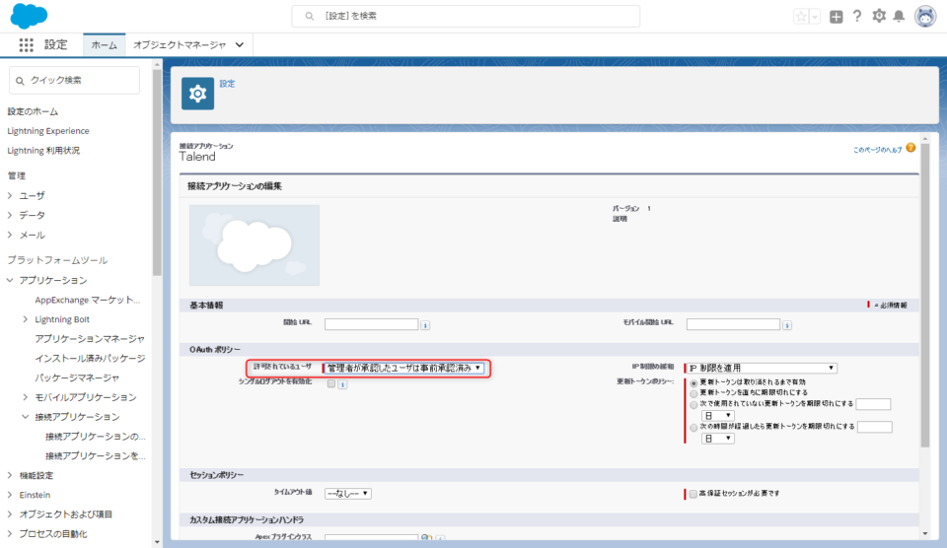Open the help question mark icon
The image size is (947, 548).
(857, 17)
